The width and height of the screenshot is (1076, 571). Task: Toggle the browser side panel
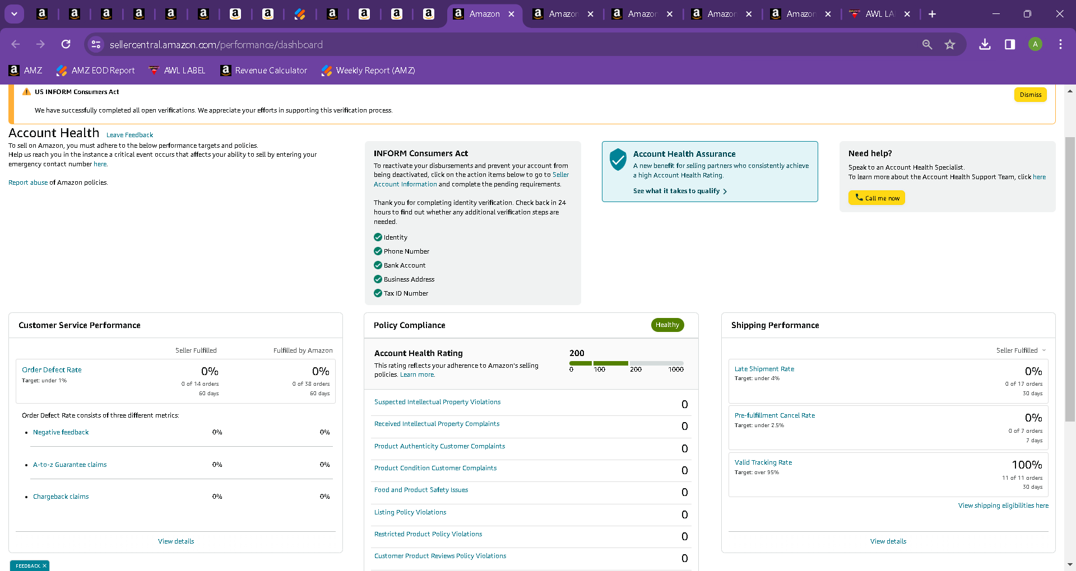(1010, 44)
